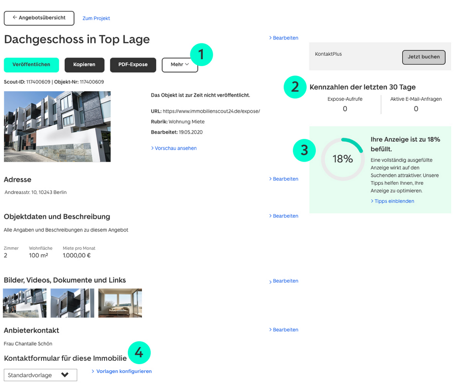This screenshot has height=386, width=461.
Task: Click the numbered marker 4 badge
Action: point(139,352)
